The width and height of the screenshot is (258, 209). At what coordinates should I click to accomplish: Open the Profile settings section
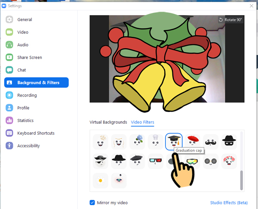tap(23, 108)
